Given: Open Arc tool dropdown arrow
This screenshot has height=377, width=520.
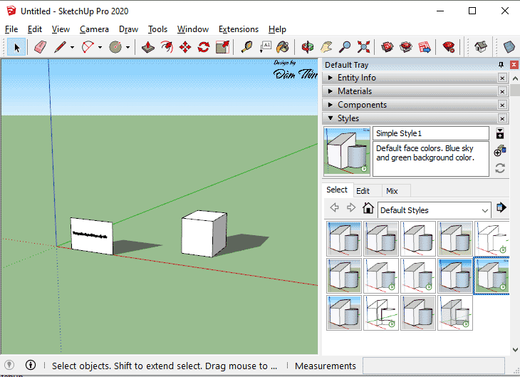Looking at the screenshot, I should pos(100,48).
